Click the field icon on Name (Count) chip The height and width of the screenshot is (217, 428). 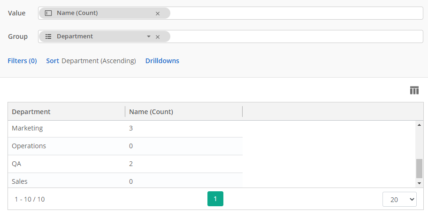pos(48,13)
